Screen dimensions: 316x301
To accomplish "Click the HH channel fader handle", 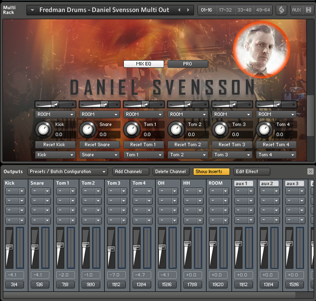I will pos(187,243).
